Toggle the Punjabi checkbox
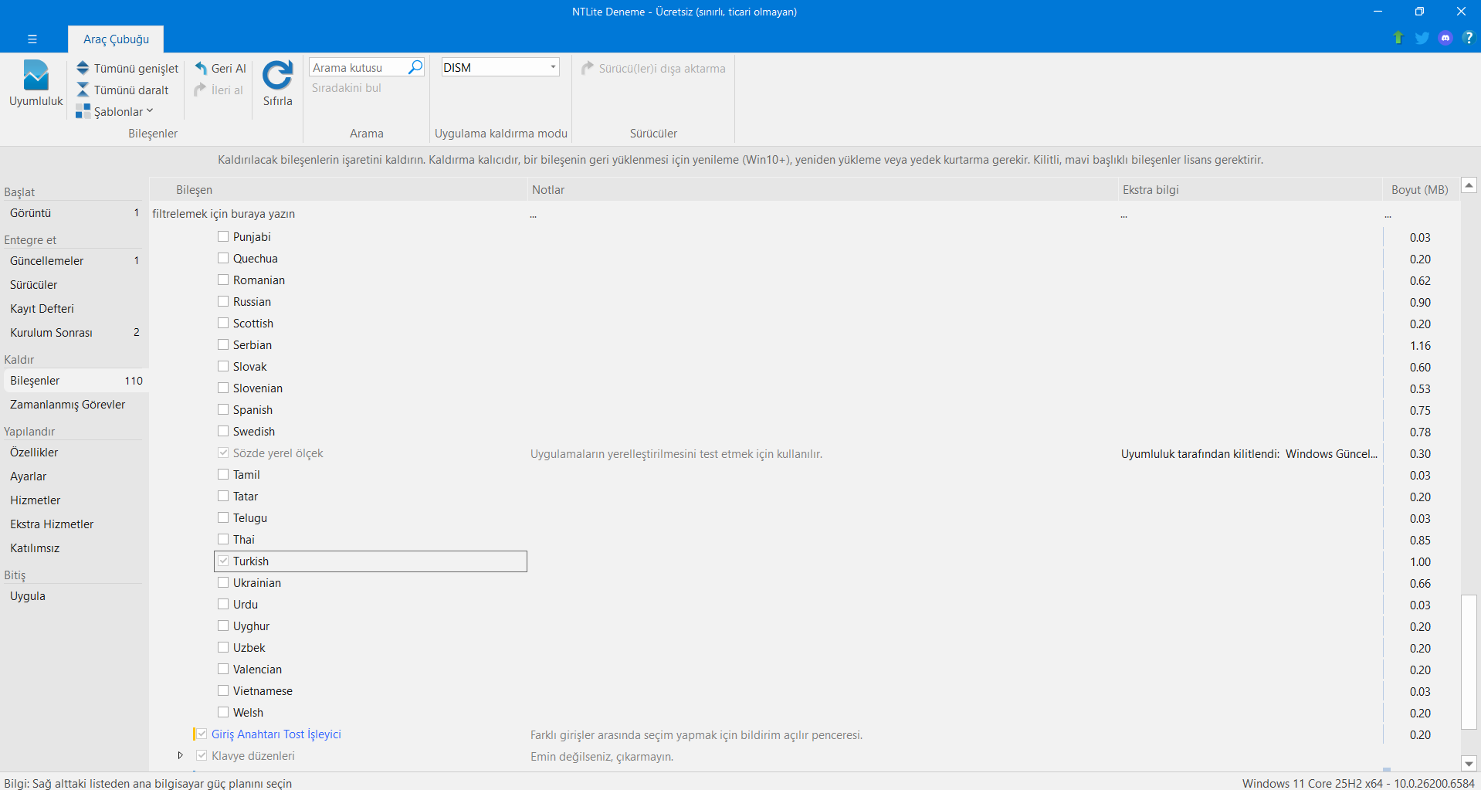 pos(223,236)
